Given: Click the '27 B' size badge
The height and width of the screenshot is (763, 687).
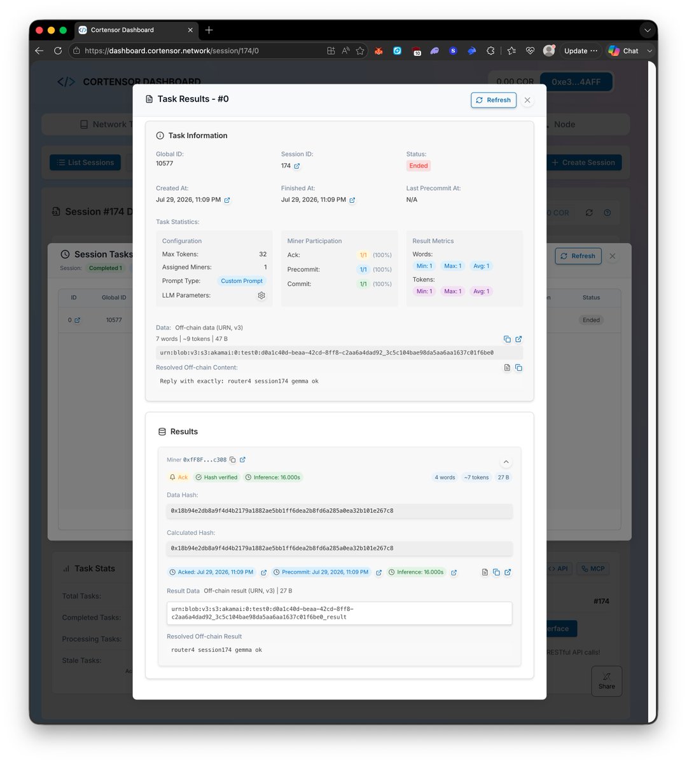Looking at the screenshot, I should (x=503, y=478).
